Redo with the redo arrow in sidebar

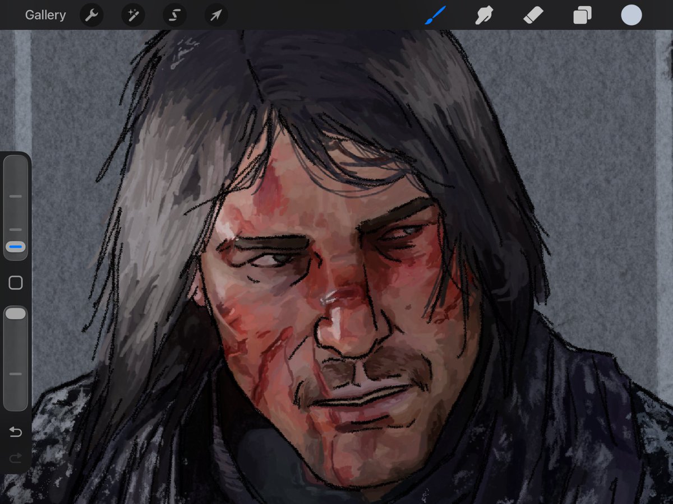[16, 459]
